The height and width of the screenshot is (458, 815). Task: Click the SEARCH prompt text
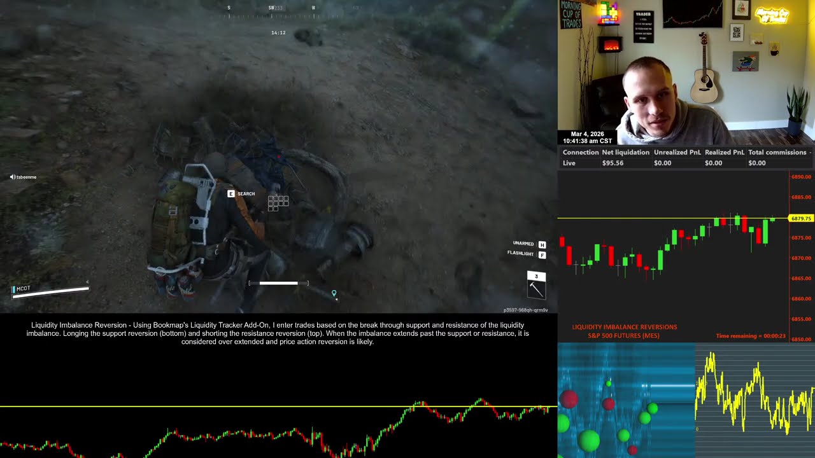point(246,194)
